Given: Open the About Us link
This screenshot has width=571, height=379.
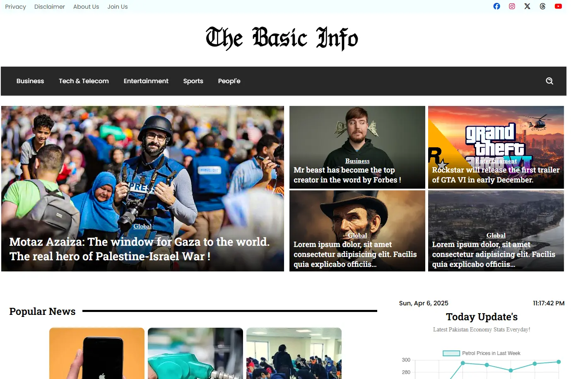Looking at the screenshot, I should 86,7.
